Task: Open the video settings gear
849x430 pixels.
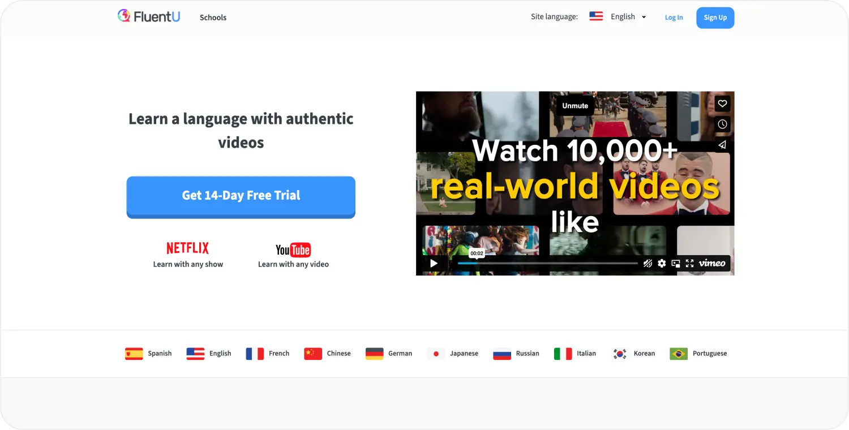Action: (662, 263)
